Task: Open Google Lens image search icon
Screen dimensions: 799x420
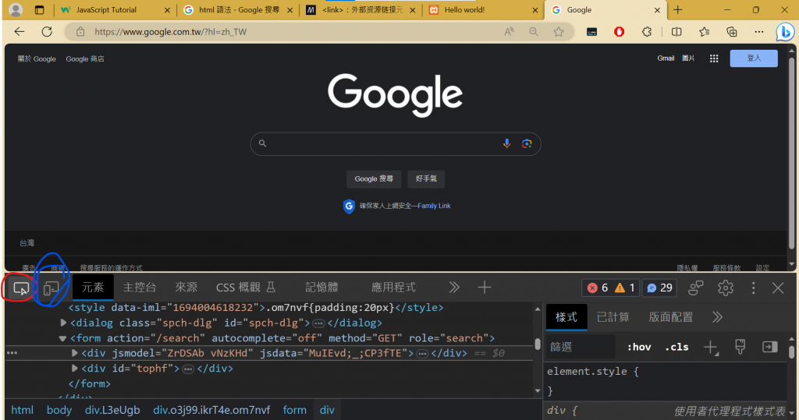Action: 527,143
